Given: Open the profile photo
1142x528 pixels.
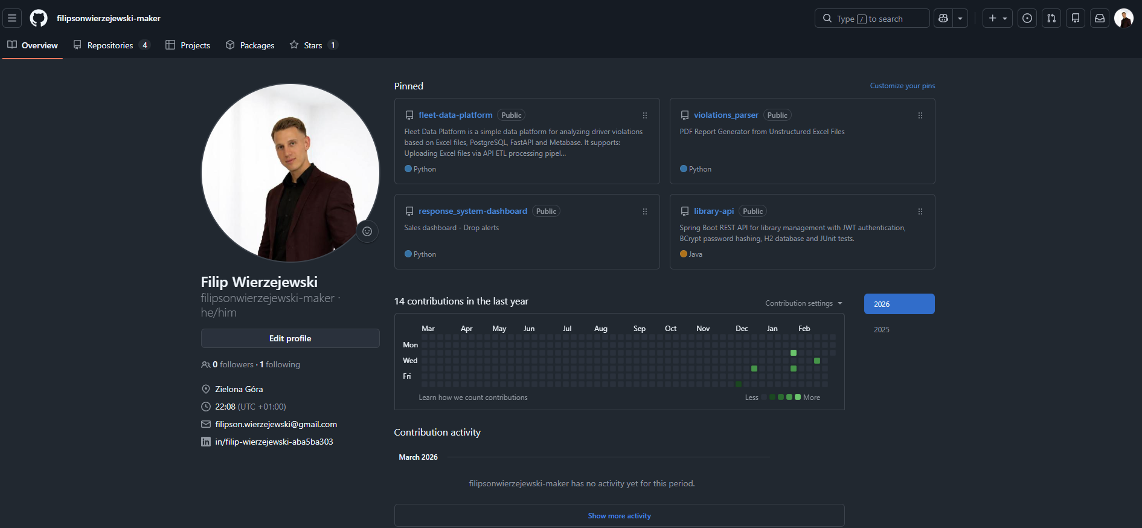Looking at the screenshot, I should [x=290, y=173].
